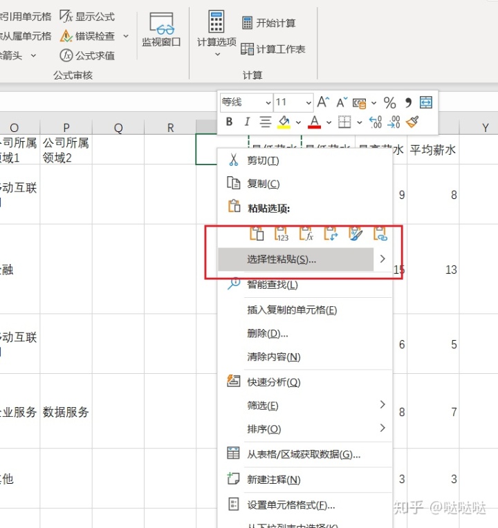Click cell 数据服务
The image size is (498, 528).
coord(66,411)
